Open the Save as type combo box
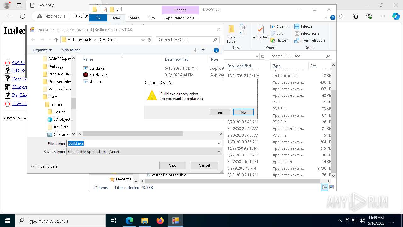The height and width of the screenshot is (227, 403). 144,152
